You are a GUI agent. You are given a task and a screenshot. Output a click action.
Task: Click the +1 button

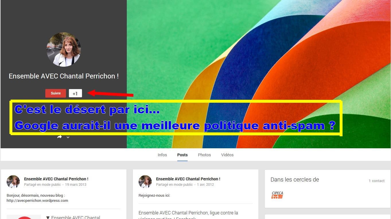click(x=75, y=93)
